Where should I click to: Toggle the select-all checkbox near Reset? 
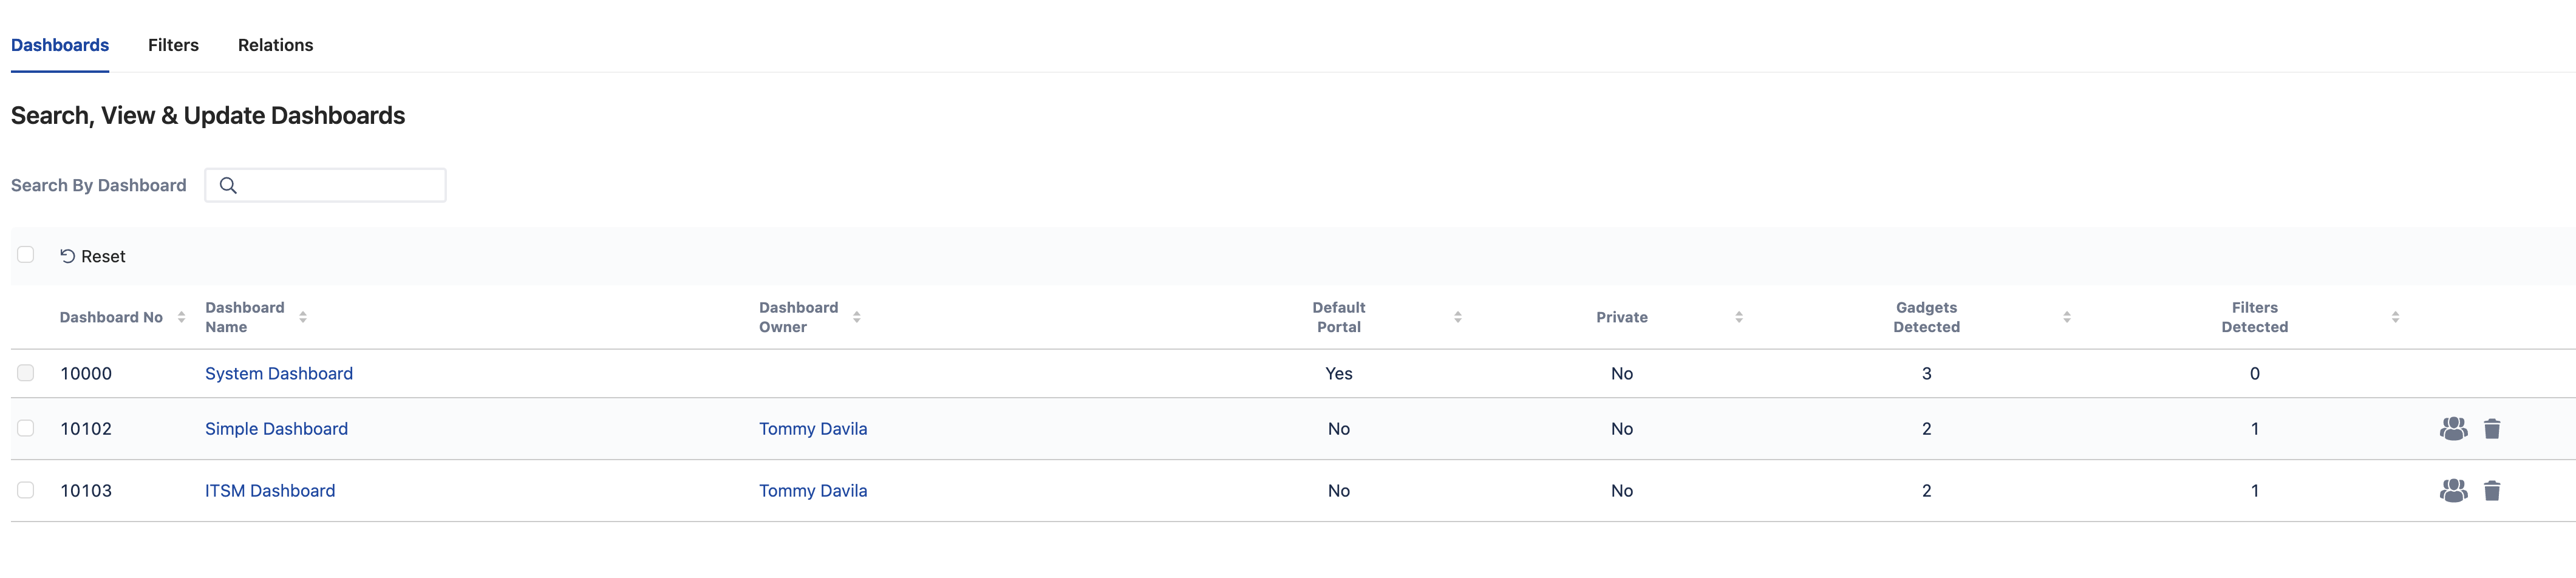point(26,255)
